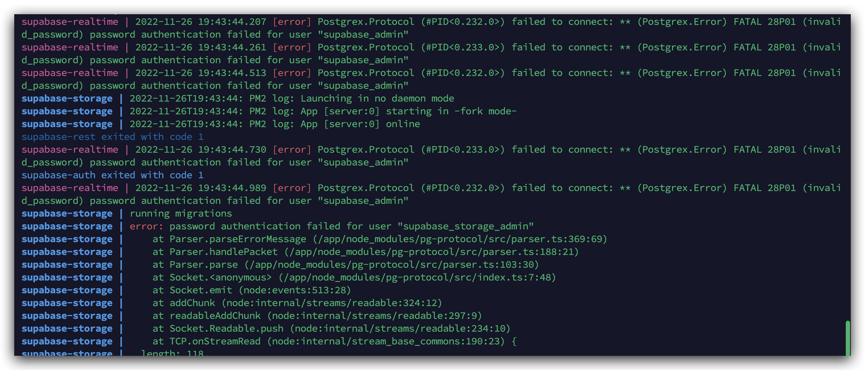Click the "supabase-auth exited with code 1" line
The height and width of the screenshot is (370, 865).
click(112, 175)
